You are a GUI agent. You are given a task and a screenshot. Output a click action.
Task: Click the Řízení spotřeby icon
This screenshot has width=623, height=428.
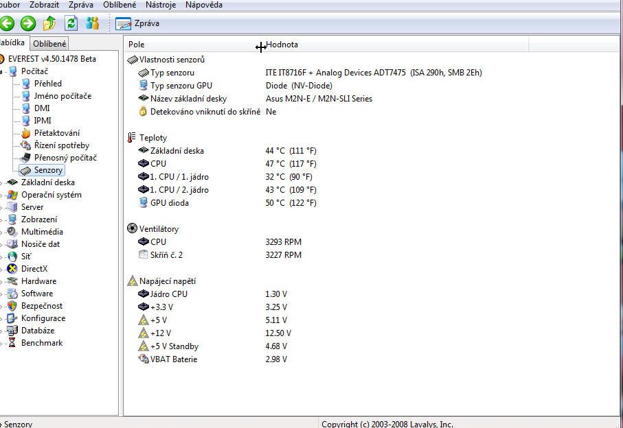tap(26, 145)
